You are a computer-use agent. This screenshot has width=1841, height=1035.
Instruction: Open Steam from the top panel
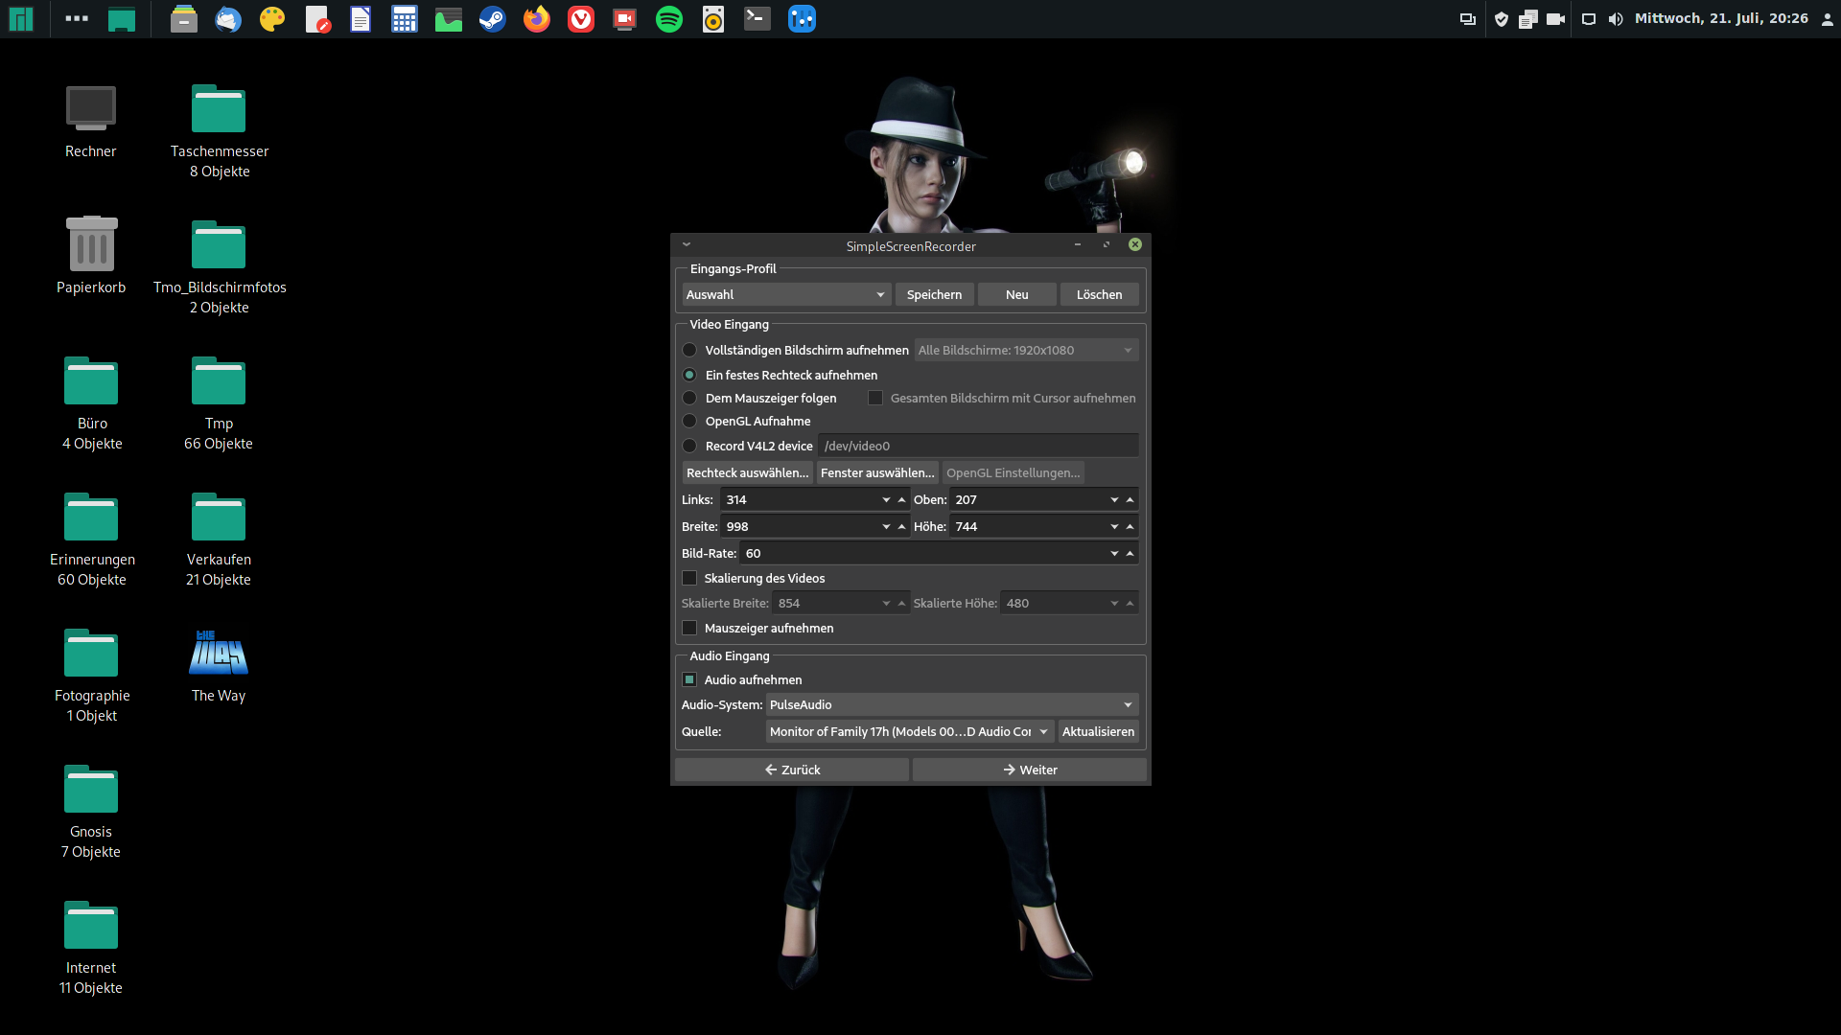[493, 19]
